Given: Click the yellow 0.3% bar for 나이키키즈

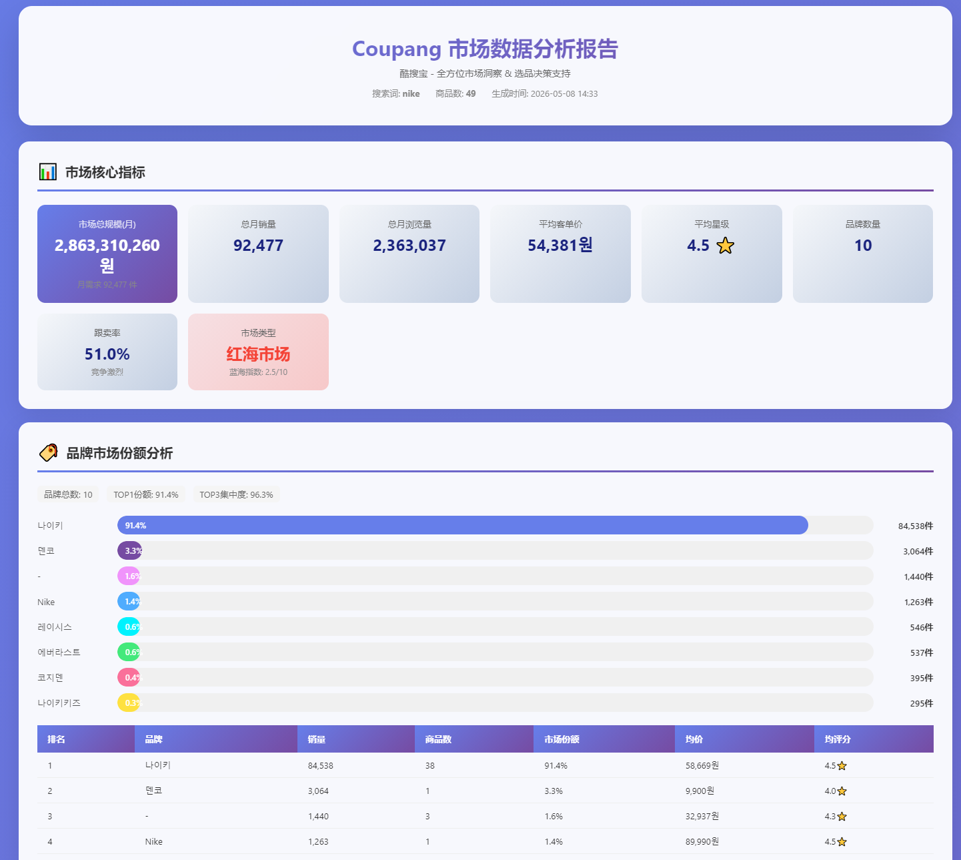Looking at the screenshot, I should point(129,703).
